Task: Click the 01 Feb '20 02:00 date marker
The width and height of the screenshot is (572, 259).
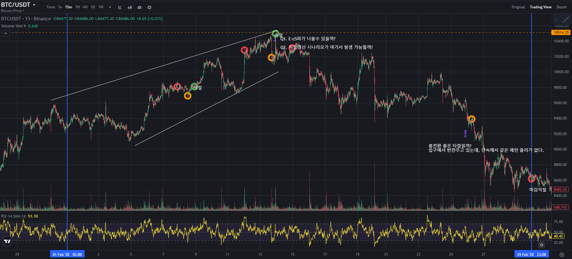Action: (x=67, y=254)
